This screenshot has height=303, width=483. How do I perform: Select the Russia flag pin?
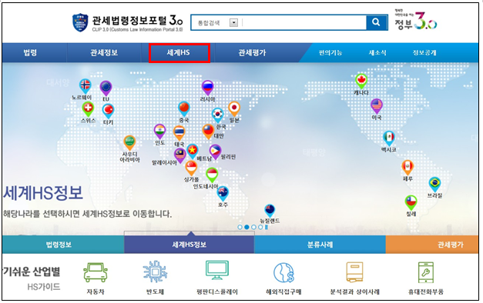click(x=207, y=88)
